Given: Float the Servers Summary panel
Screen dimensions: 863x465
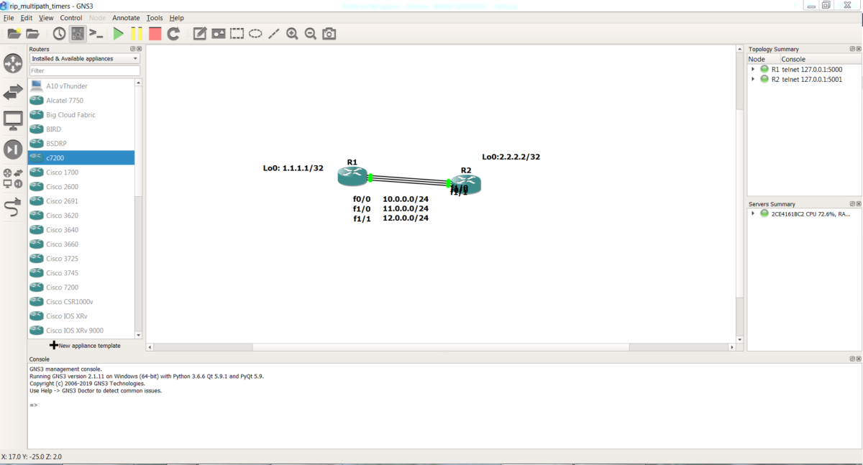Looking at the screenshot, I should [x=851, y=204].
